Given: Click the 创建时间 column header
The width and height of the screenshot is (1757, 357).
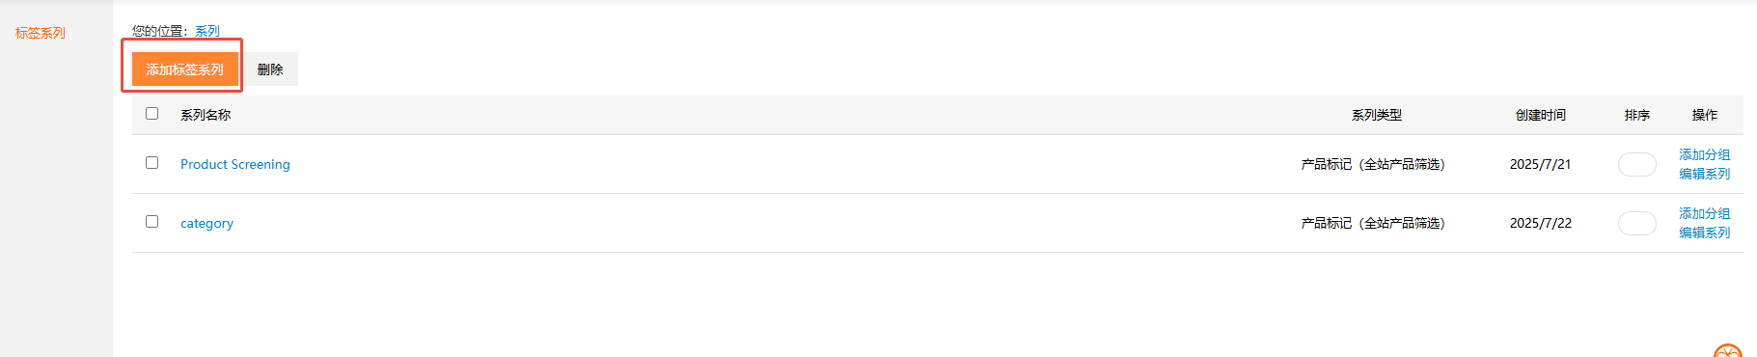Looking at the screenshot, I should click(x=1541, y=115).
